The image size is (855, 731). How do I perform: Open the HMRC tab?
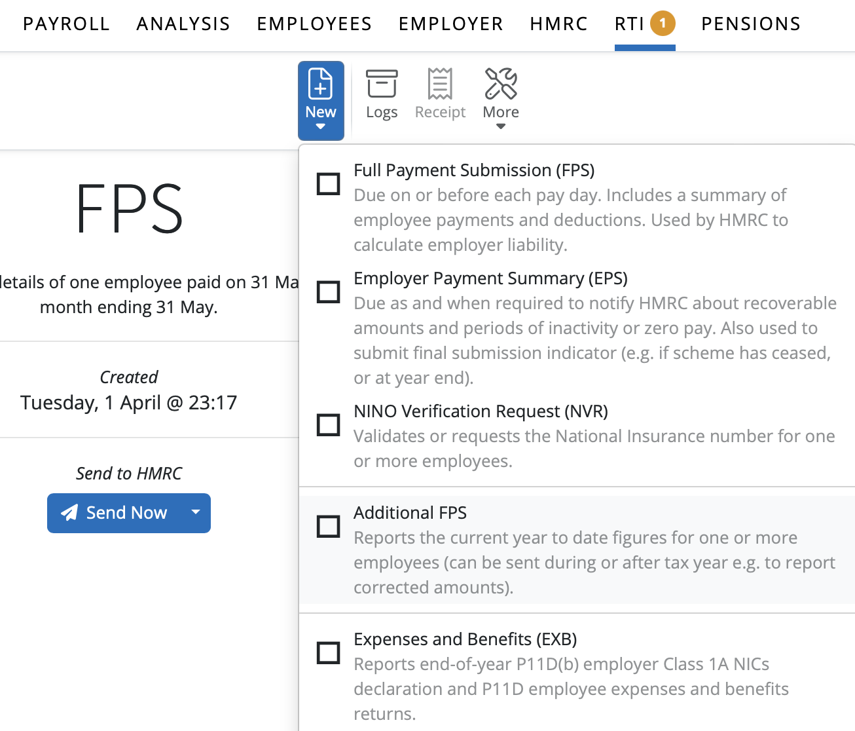559,24
